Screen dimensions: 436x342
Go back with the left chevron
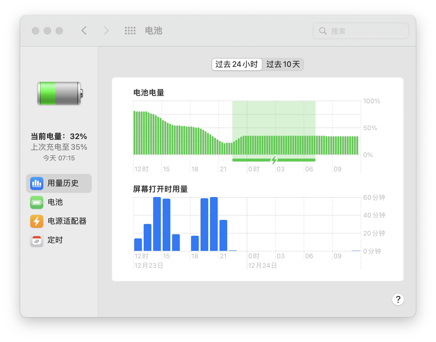[x=84, y=30]
